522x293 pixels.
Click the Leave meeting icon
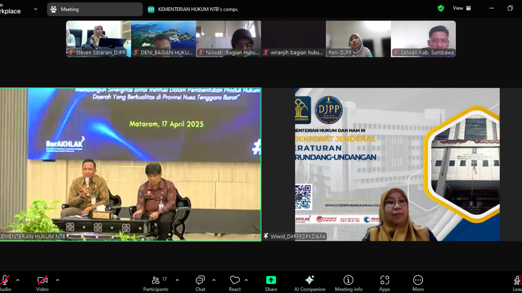click(517, 280)
